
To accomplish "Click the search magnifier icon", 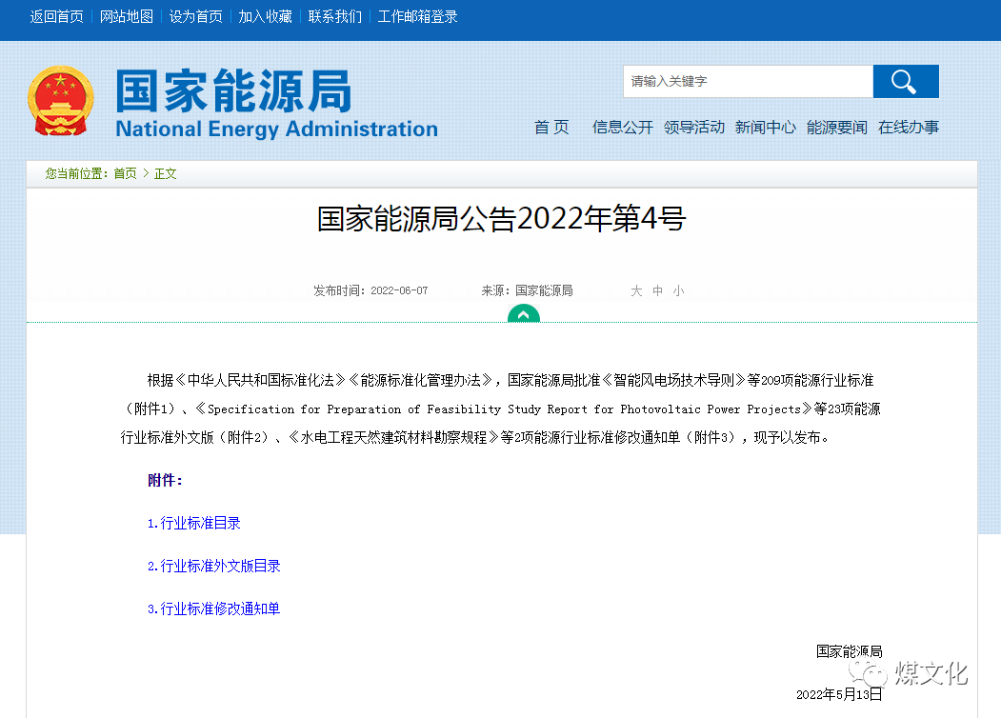I will [x=904, y=82].
